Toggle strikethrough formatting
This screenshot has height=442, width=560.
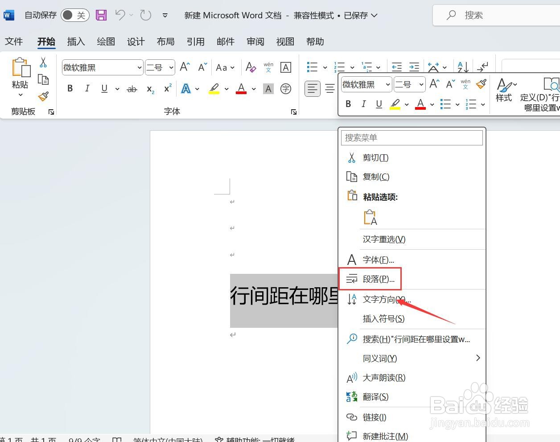tap(132, 89)
